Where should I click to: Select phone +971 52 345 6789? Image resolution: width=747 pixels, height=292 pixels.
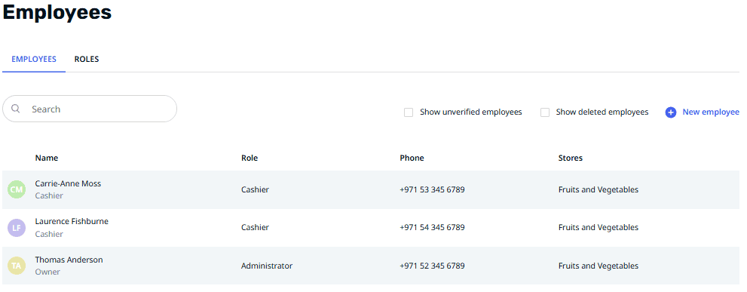coord(432,266)
